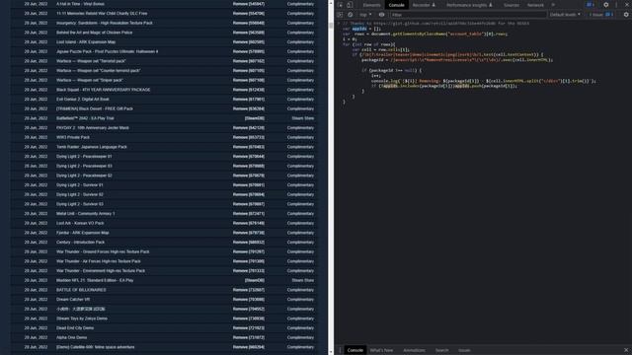
Task: Click Remove for Lost Ark Korean VO Pack
Action: click(249, 223)
